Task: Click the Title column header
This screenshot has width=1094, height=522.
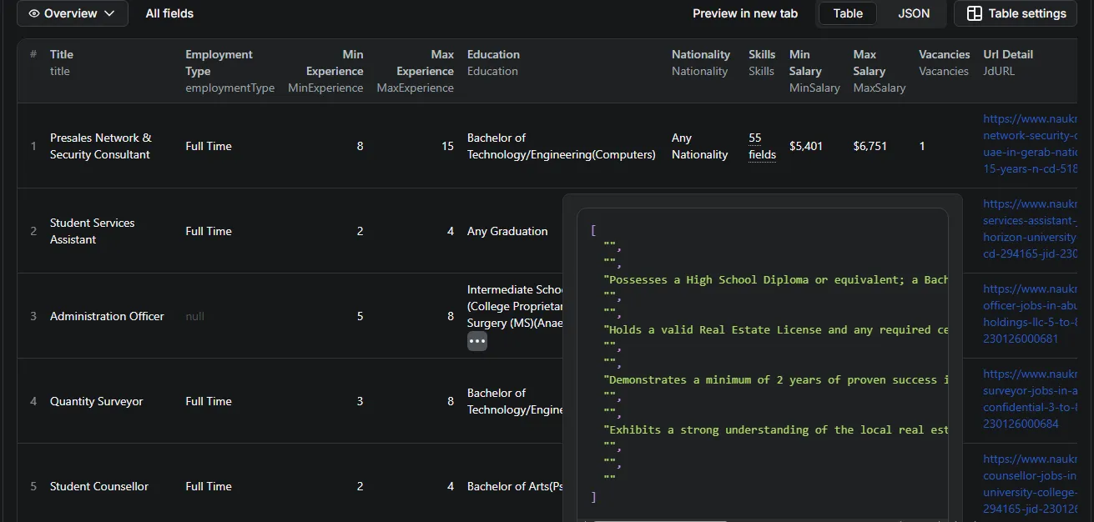Action: [x=62, y=54]
